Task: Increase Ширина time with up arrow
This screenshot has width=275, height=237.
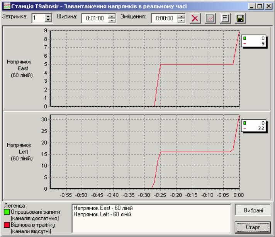Action: tap(111, 16)
